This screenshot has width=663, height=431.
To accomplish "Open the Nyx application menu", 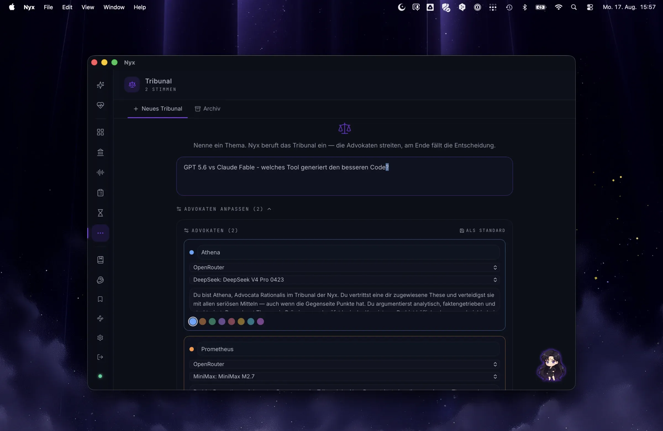I will [x=29, y=7].
